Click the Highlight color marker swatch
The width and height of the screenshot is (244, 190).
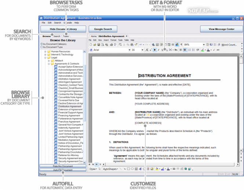click(x=203, y=50)
